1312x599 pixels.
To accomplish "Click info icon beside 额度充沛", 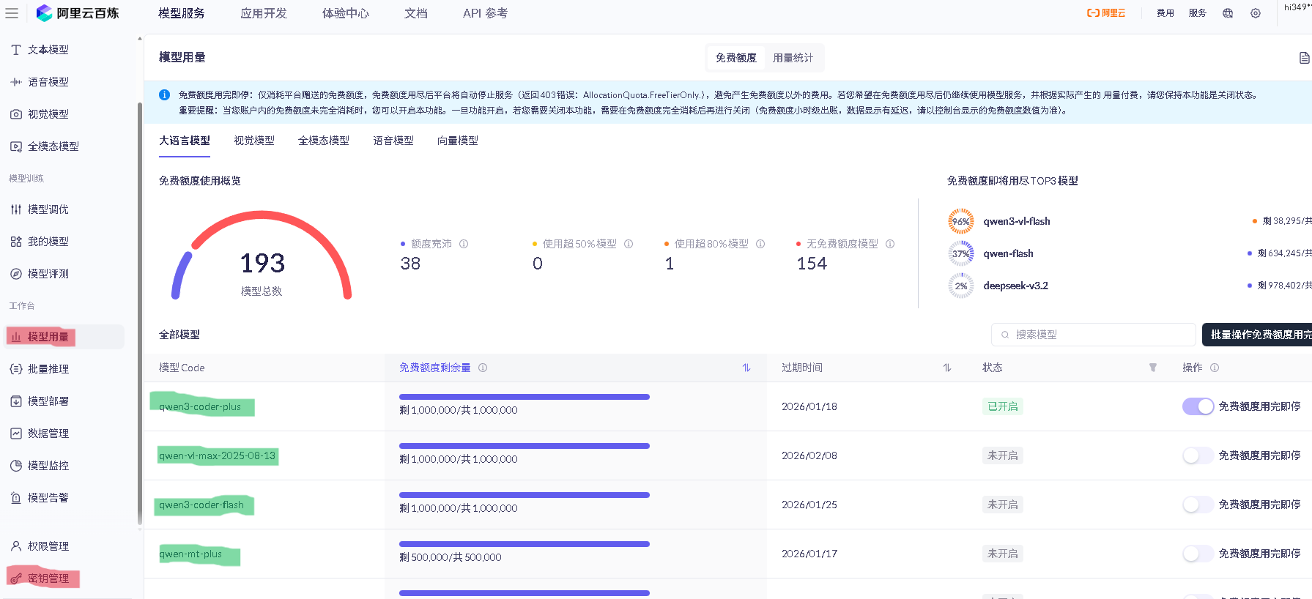I will coord(464,244).
